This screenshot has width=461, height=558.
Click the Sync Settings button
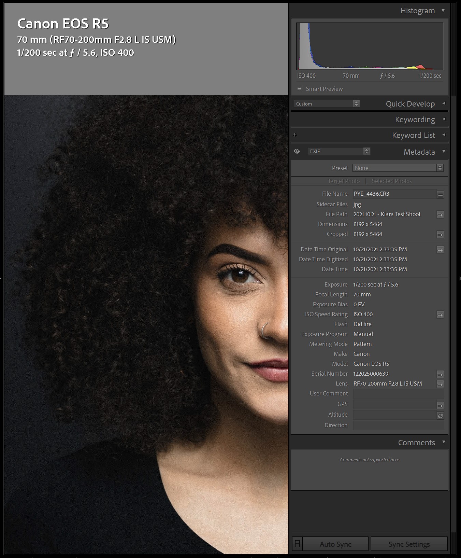409,544
